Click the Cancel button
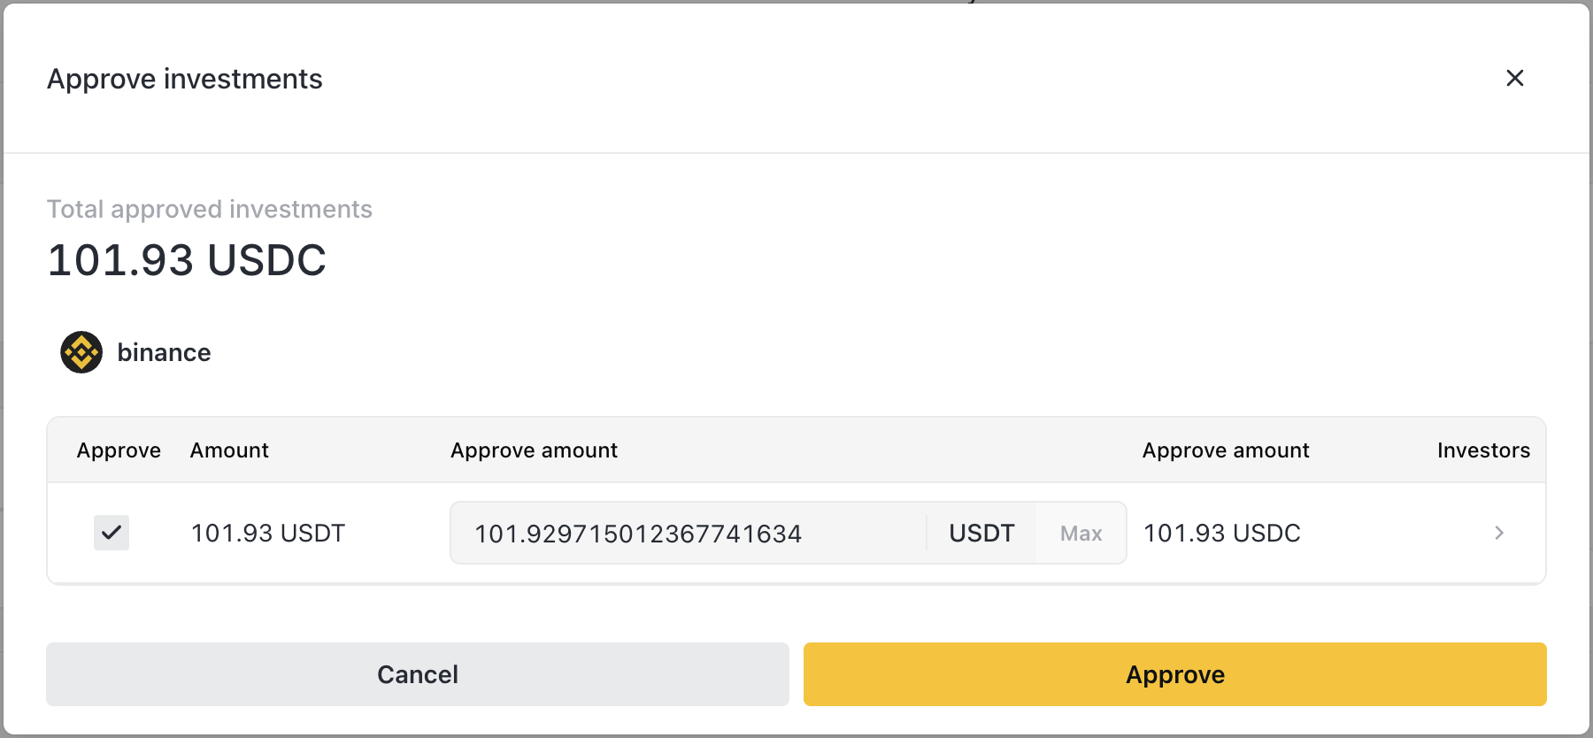Screen dimensions: 1593x738 pyautogui.click(x=417, y=674)
